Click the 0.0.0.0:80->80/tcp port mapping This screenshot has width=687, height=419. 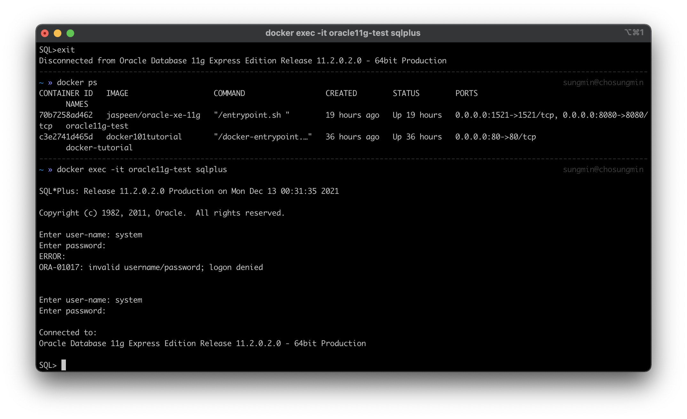(495, 137)
